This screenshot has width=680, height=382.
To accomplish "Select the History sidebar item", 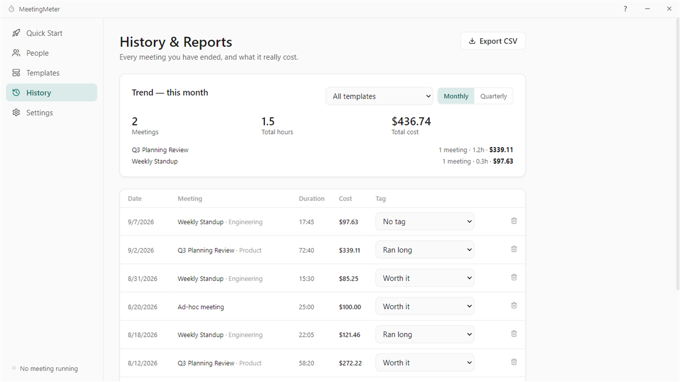I will pos(52,93).
